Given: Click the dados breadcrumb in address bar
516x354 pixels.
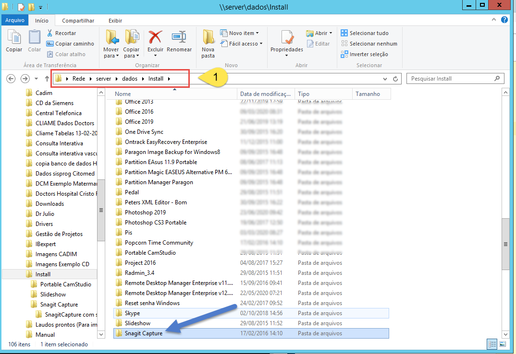Looking at the screenshot, I should pos(130,79).
